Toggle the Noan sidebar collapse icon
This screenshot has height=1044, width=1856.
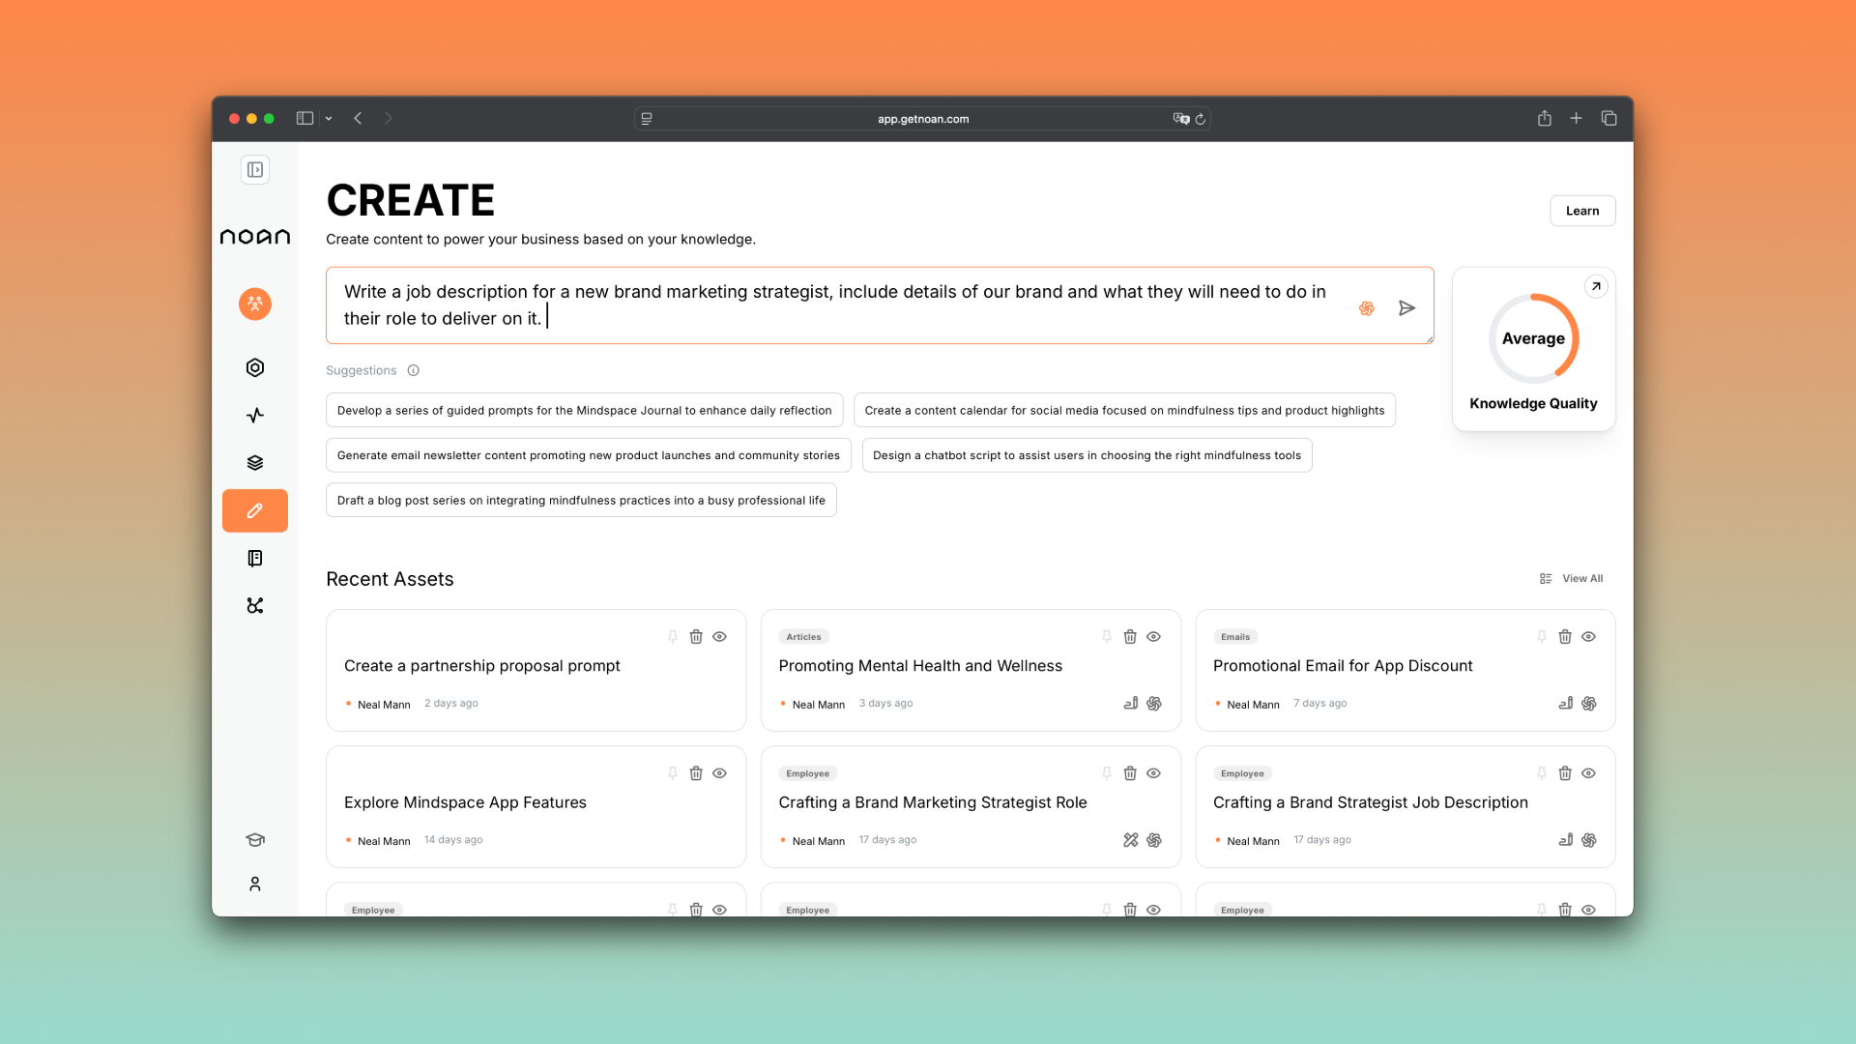click(x=255, y=170)
